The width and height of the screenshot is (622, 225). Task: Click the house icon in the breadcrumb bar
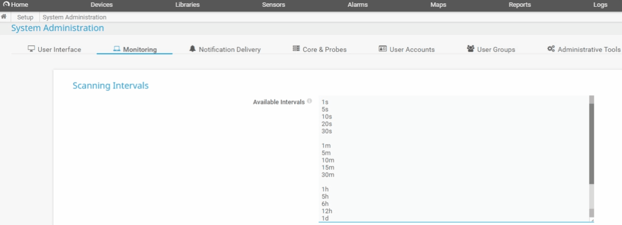[x=4, y=17]
